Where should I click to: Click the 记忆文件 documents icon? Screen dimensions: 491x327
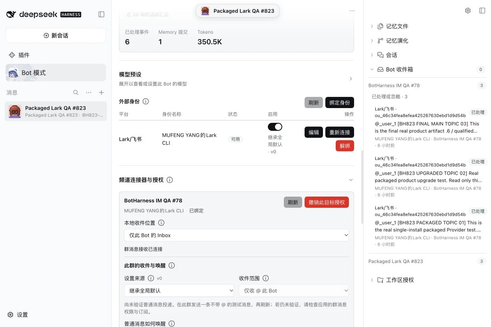tap(380, 26)
